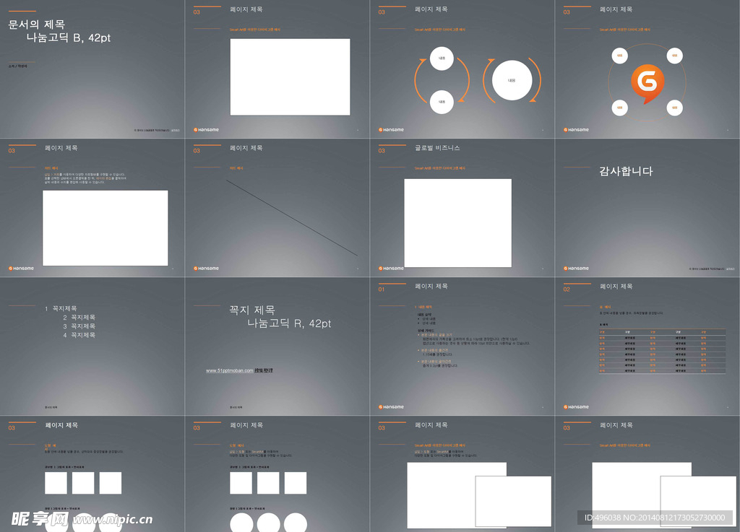
Task: Open the title slide reading 문서의 제목
Action: click(92, 69)
